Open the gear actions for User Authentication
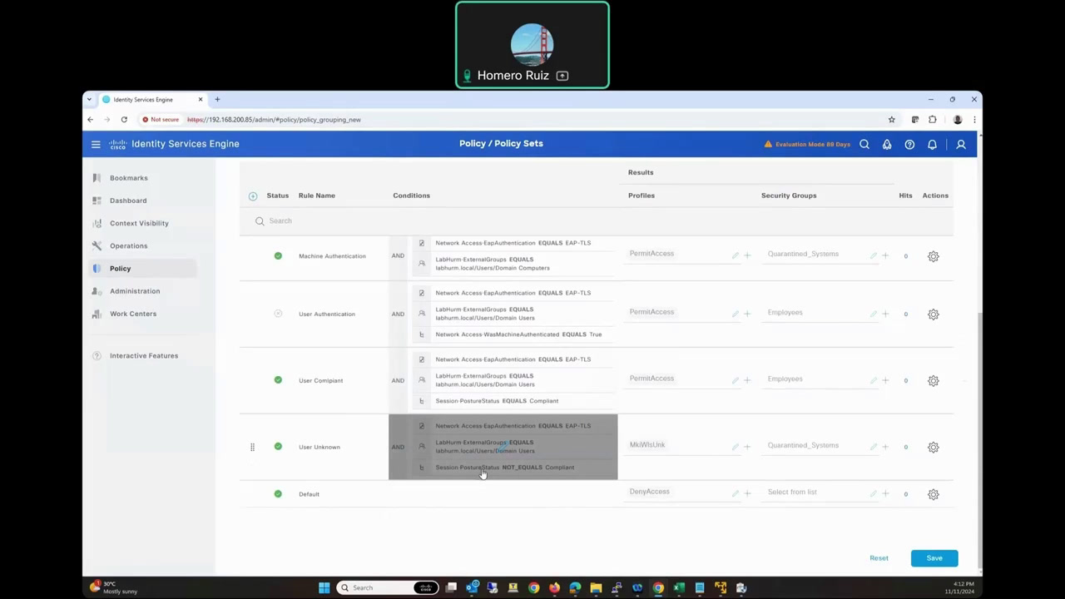Image resolution: width=1065 pixels, height=599 pixels. tap(934, 314)
